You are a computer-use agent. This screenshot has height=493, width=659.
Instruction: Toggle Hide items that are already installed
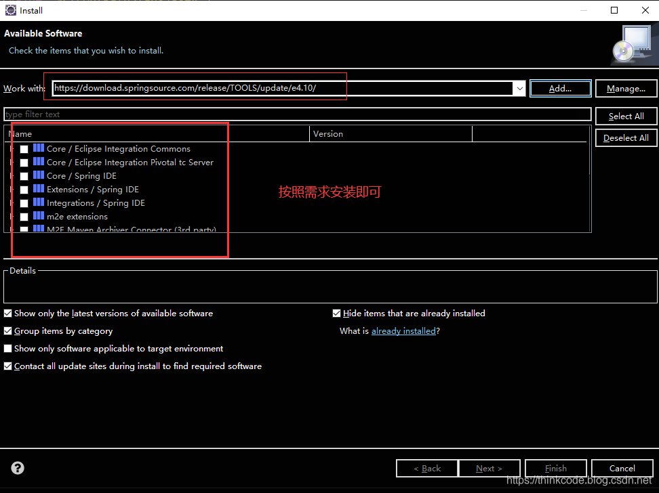tap(336, 314)
